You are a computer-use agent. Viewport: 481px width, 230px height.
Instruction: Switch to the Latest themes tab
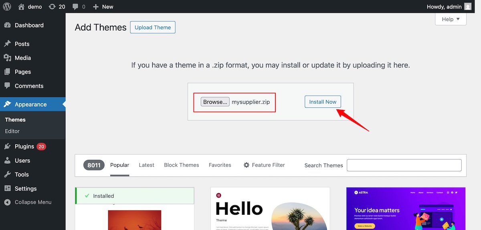click(x=146, y=165)
